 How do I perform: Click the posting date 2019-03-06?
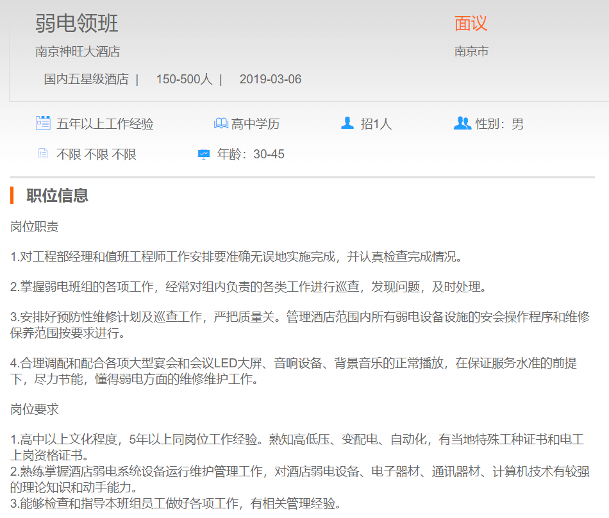pos(270,79)
